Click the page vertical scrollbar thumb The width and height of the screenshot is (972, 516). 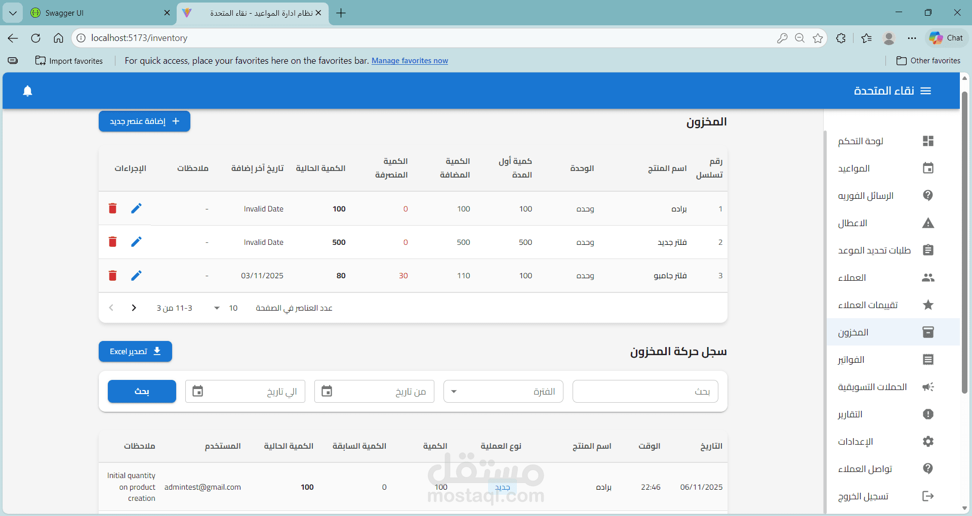pos(964,242)
